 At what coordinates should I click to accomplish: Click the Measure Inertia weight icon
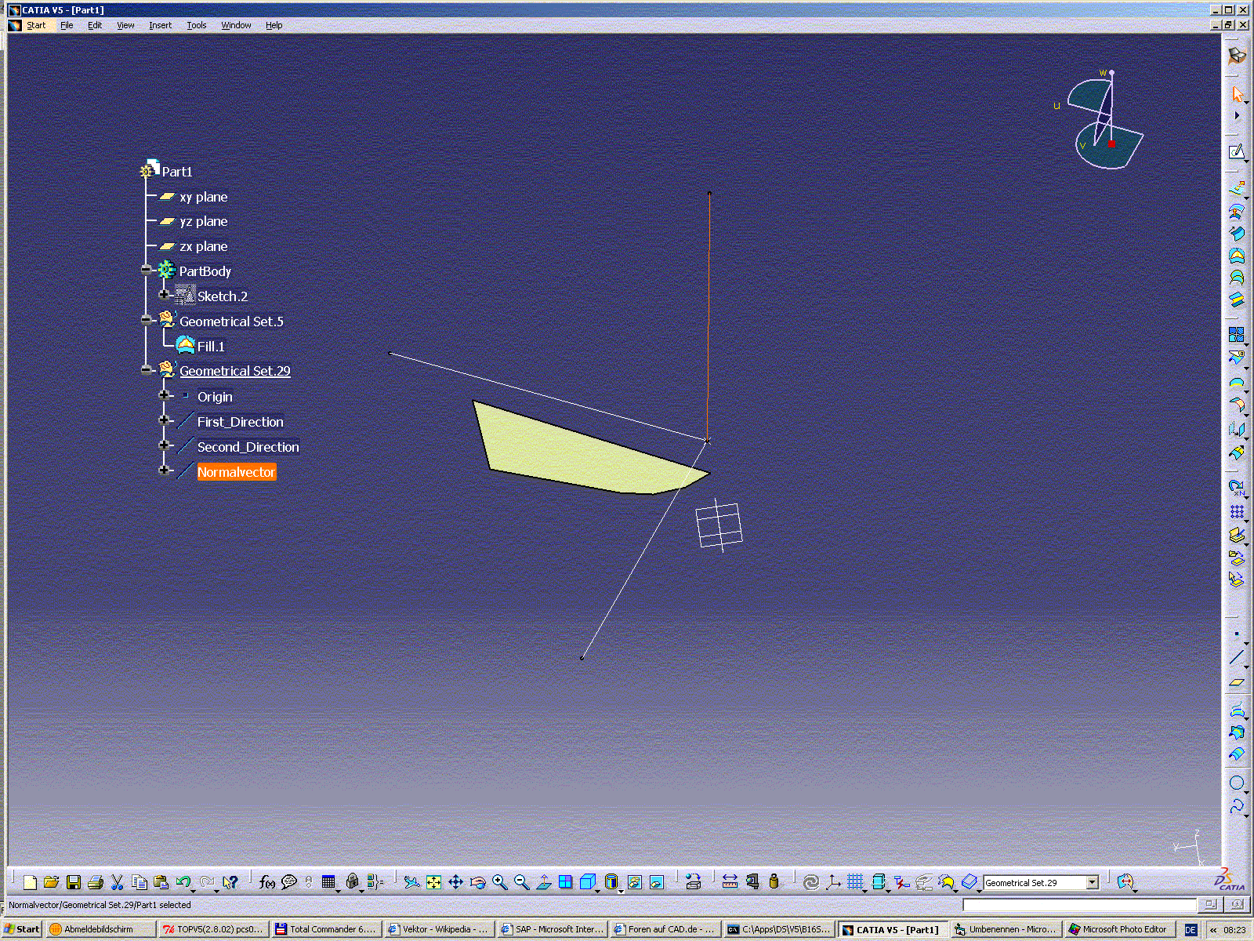point(774,882)
